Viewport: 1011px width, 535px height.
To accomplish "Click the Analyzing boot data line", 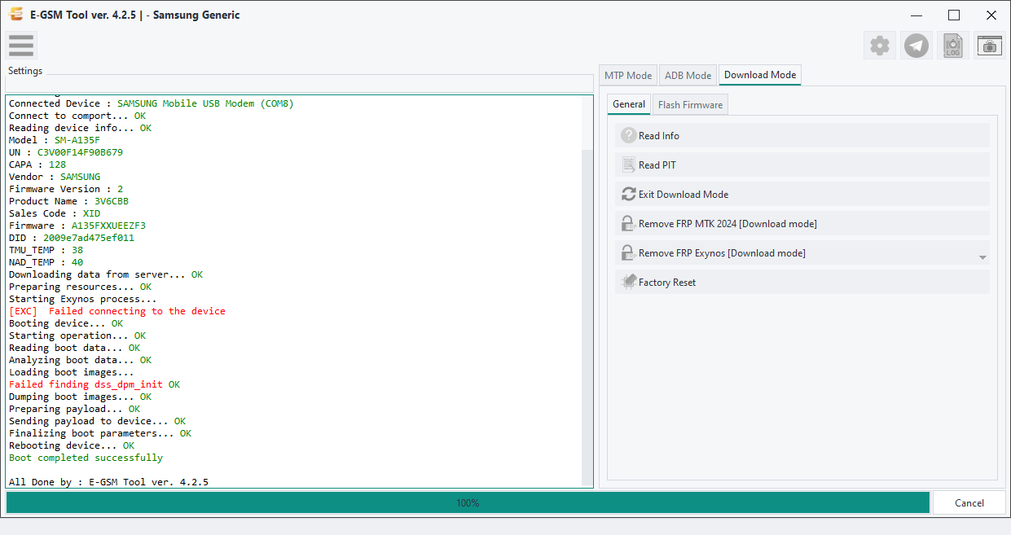I will coord(80,360).
